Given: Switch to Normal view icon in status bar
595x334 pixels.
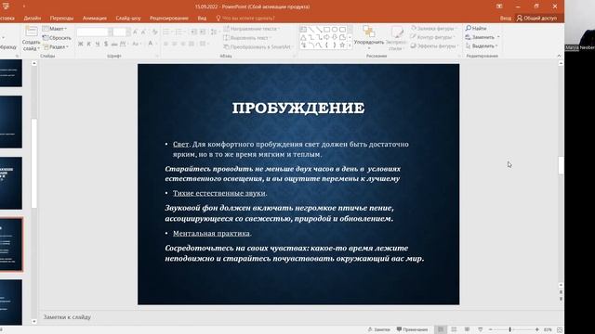Looking at the screenshot, I should [x=440, y=330].
